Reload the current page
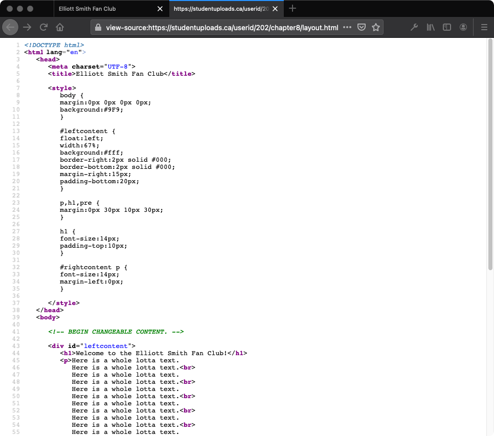This screenshot has width=494, height=436. pos(43,28)
